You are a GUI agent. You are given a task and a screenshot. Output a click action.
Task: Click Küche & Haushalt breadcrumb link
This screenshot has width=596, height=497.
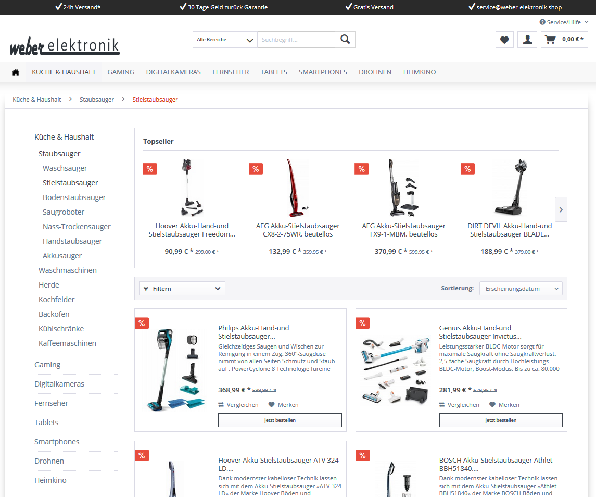[x=37, y=100]
